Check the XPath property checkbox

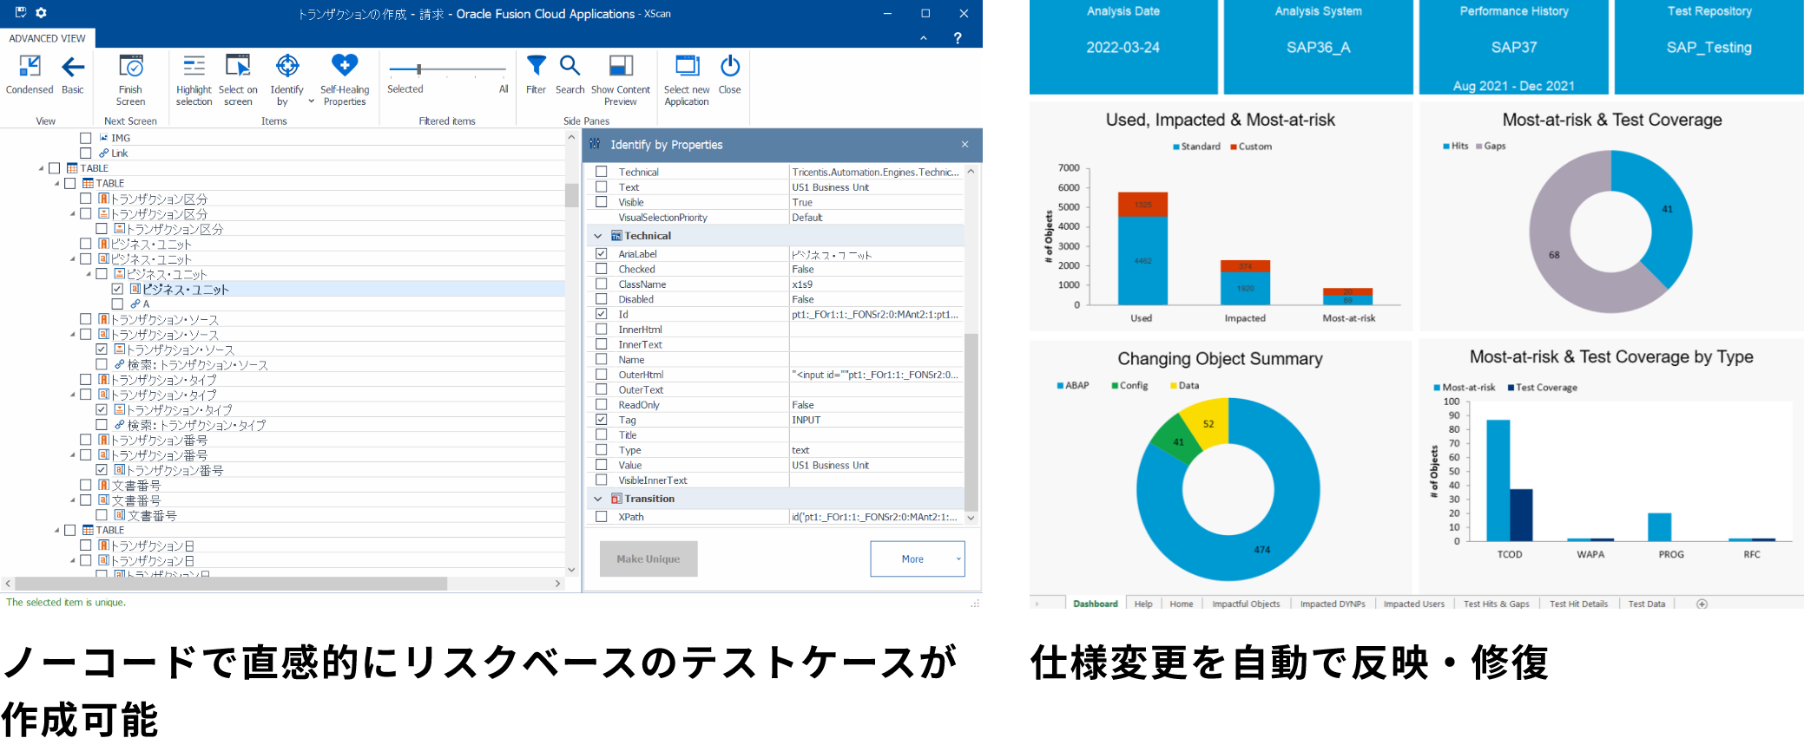click(x=601, y=517)
